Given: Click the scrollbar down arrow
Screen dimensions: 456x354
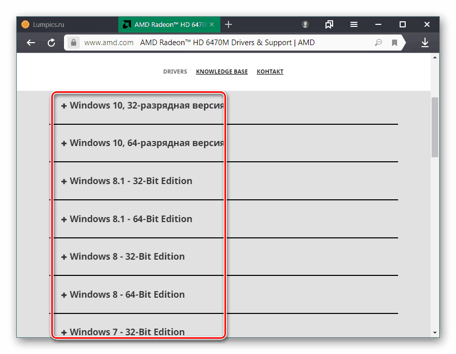Looking at the screenshot, I should pos(435,333).
